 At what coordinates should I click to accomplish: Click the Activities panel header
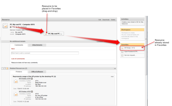pyautogui.click(x=132, y=19)
